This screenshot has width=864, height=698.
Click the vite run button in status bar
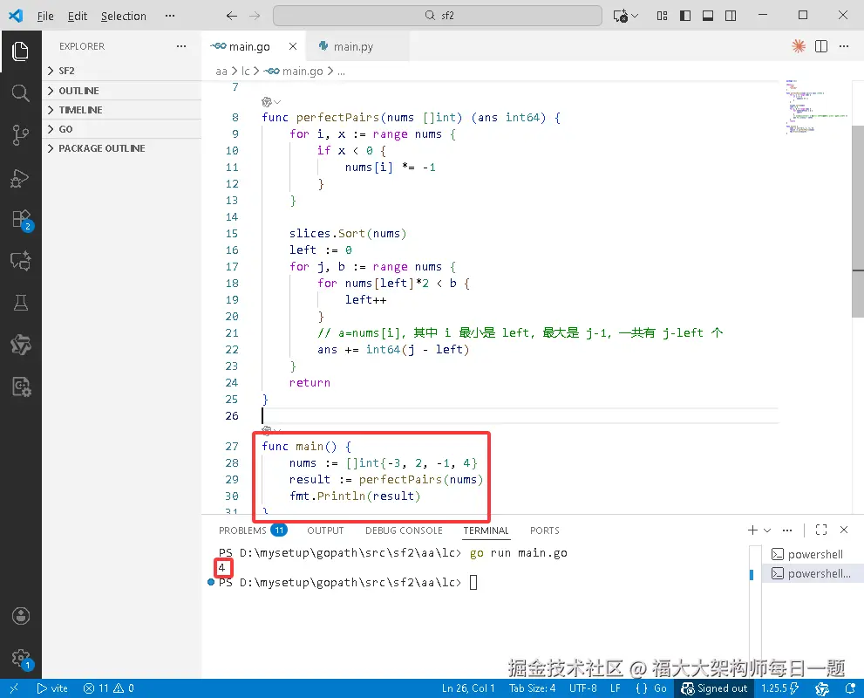(52, 688)
